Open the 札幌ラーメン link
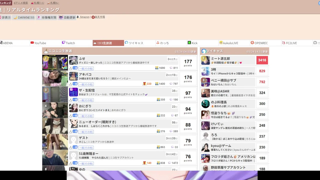 (37, 3)
